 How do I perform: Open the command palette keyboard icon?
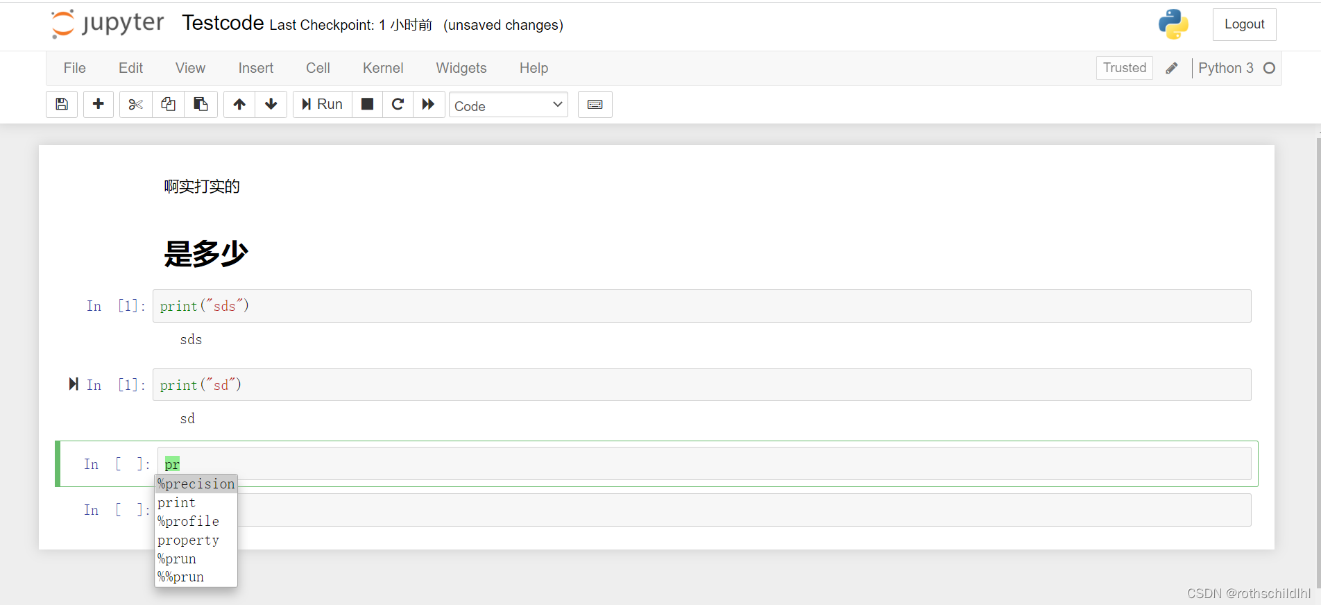click(595, 104)
